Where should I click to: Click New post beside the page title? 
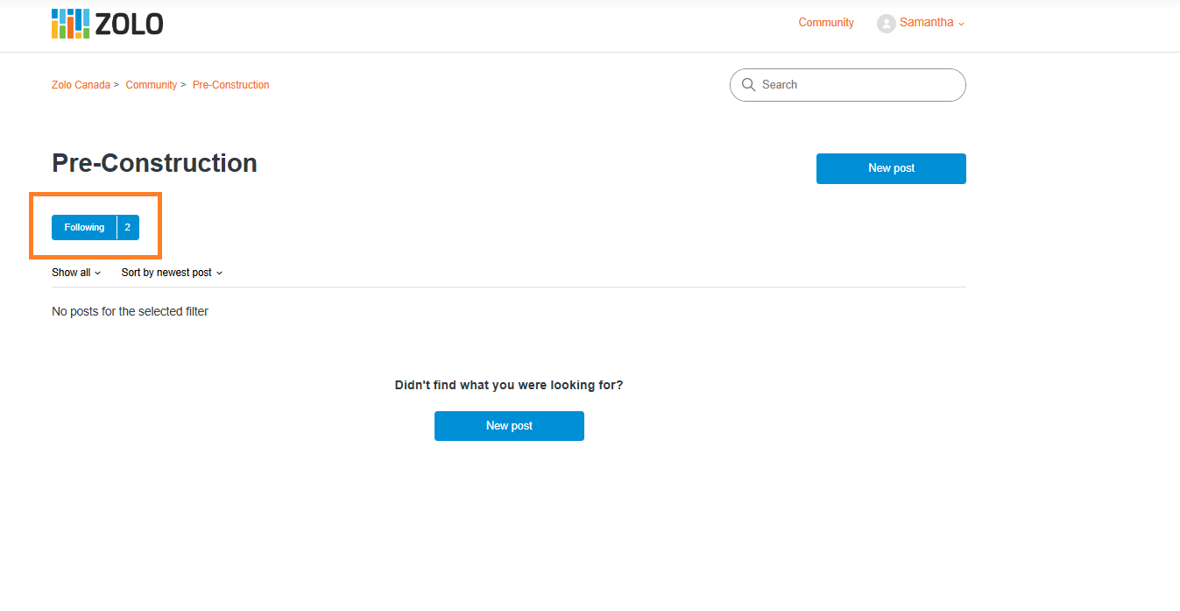pyautogui.click(x=891, y=168)
